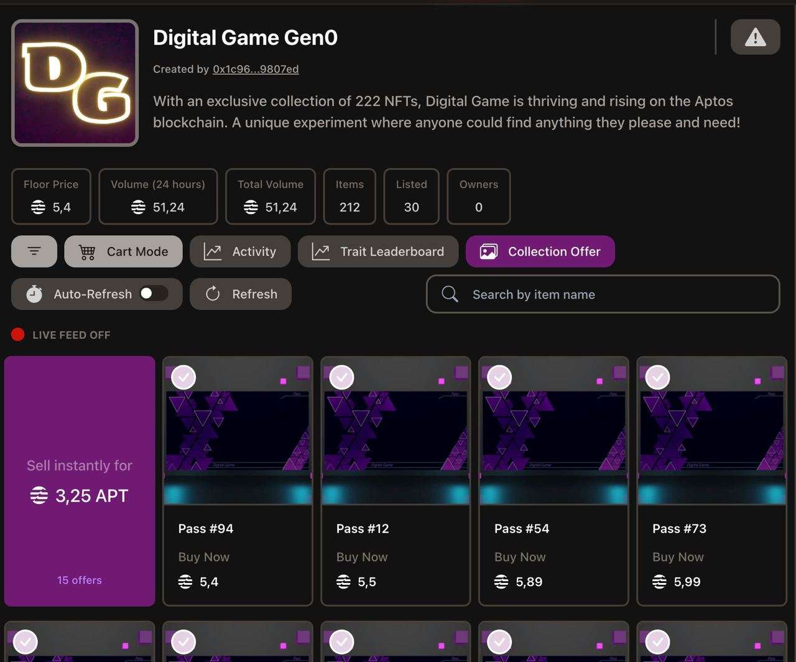796x662 pixels.
Task: Click the Floor Price stat box
Action: (51, 196)
